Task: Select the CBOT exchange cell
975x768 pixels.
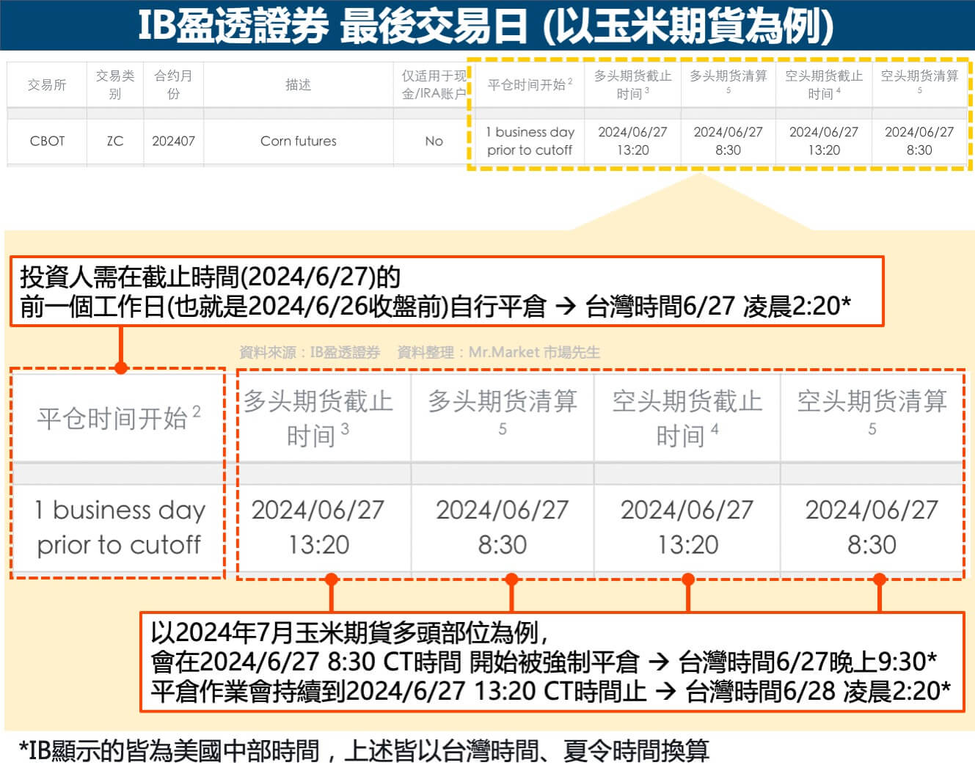Action: coord(47,141)
